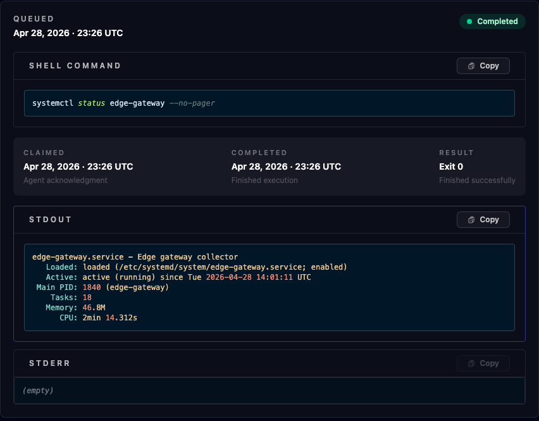539x421 pixels.
Task: Click the 'COMPLETED' column label
Action: pyautogui.click(x=259, y=153)
